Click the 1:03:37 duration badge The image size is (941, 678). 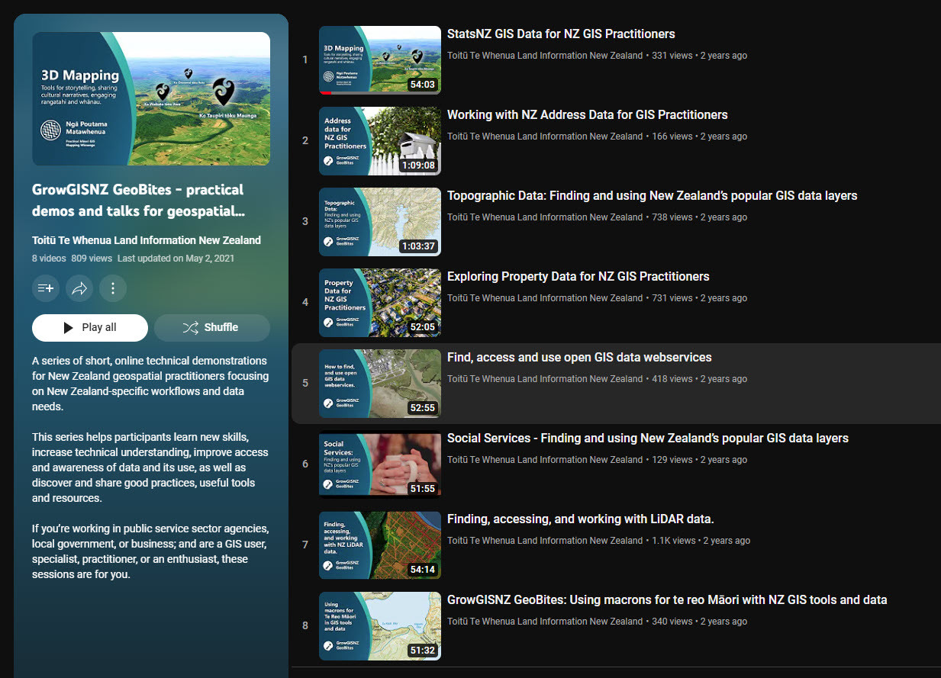tap(418, 246)
